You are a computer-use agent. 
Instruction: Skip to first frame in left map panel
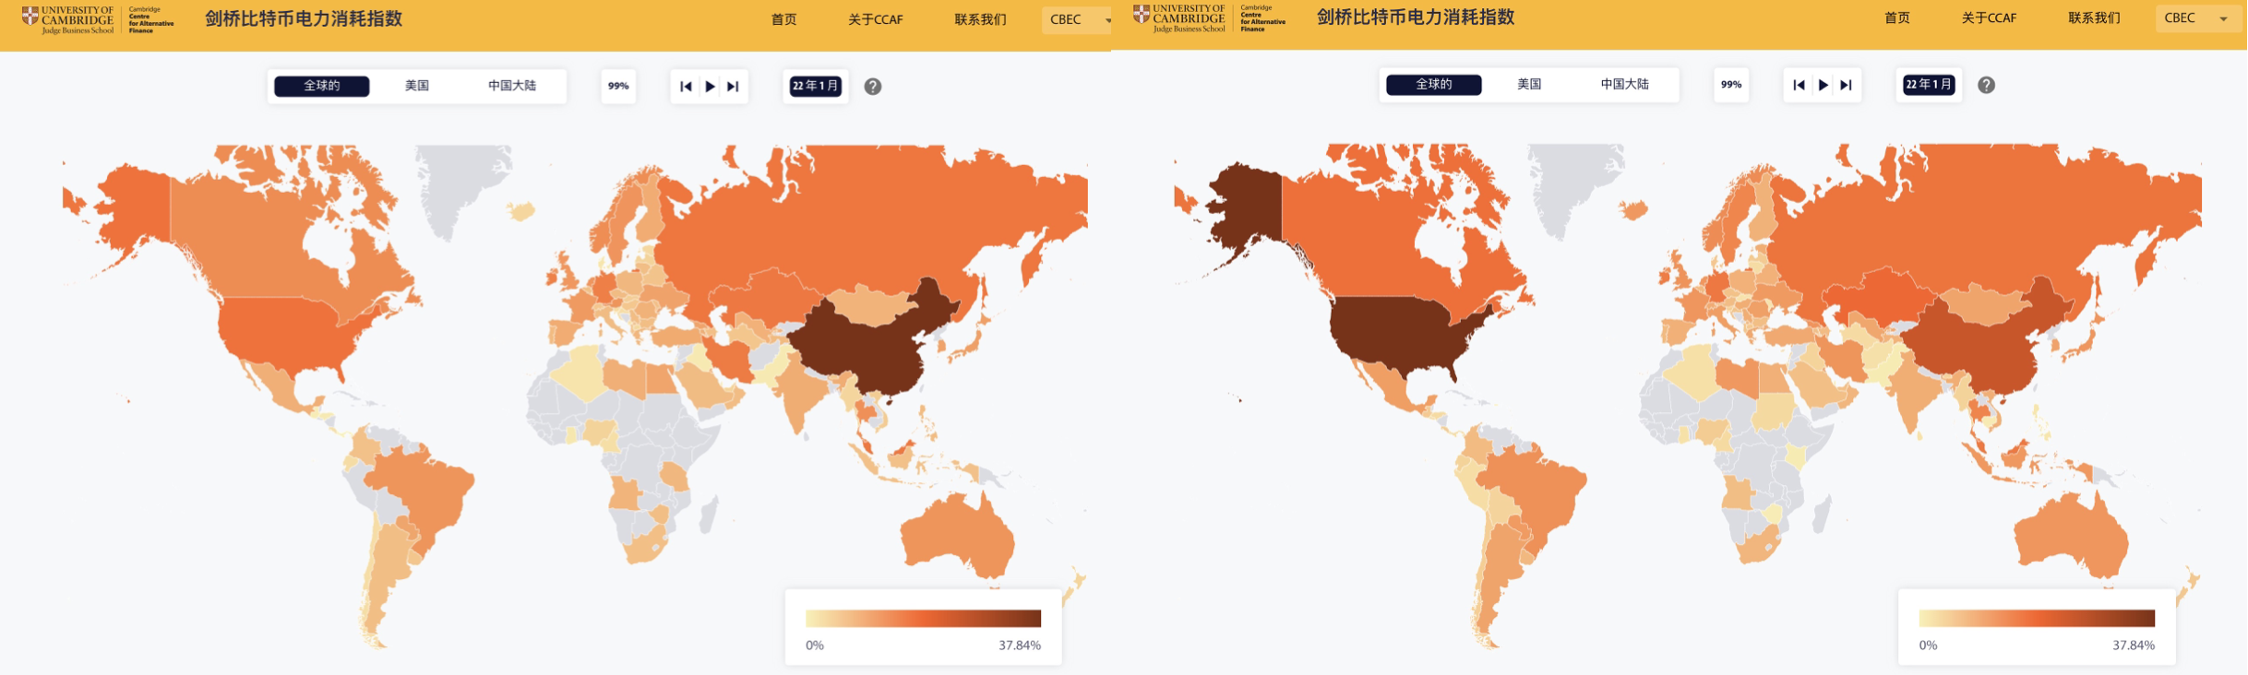point(686,87)
